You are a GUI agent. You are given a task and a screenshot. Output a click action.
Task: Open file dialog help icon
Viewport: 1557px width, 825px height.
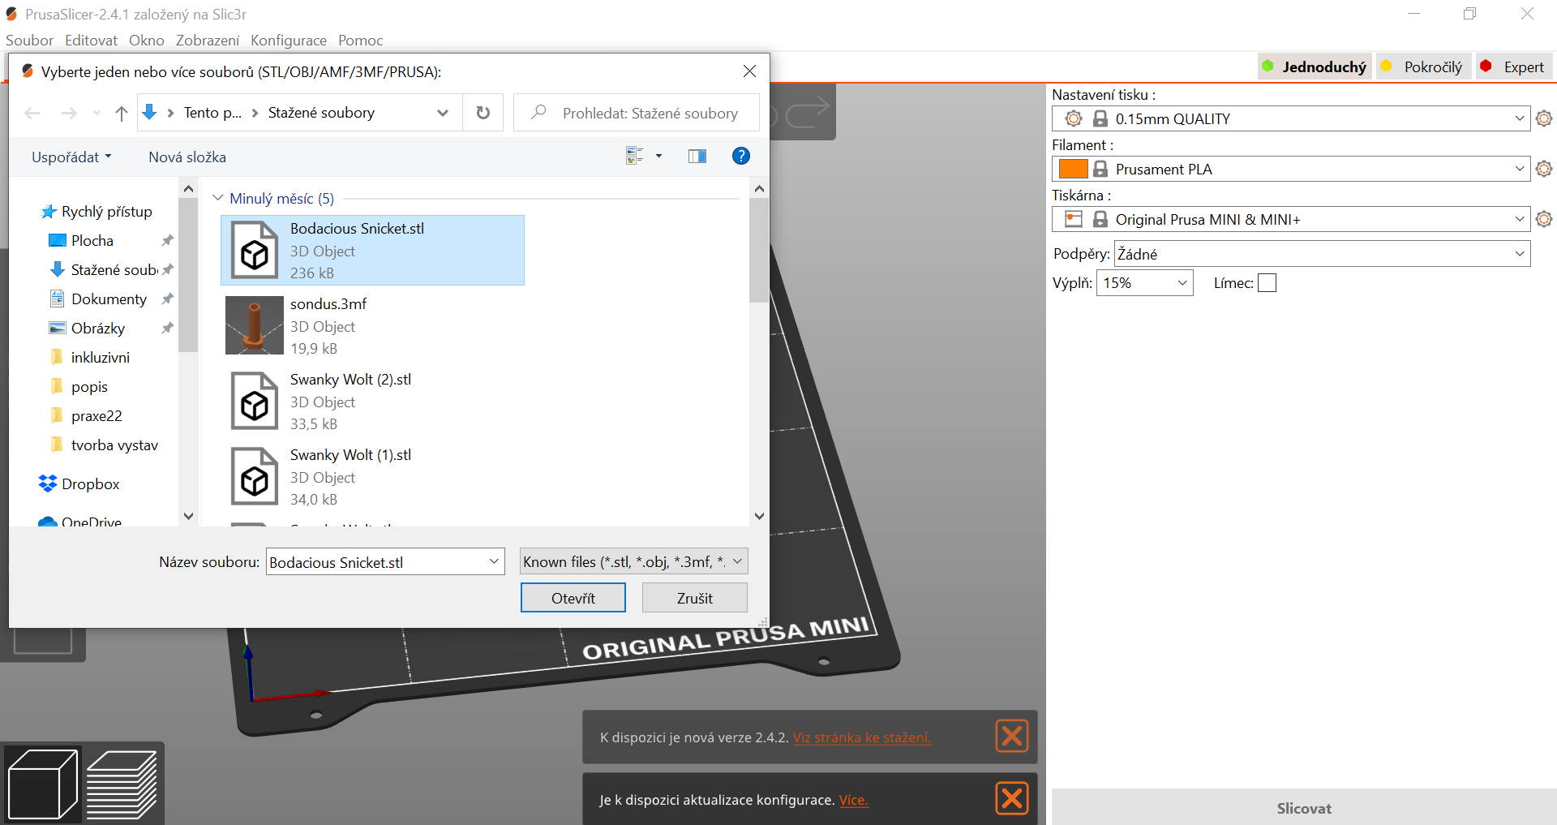[740, 156]
